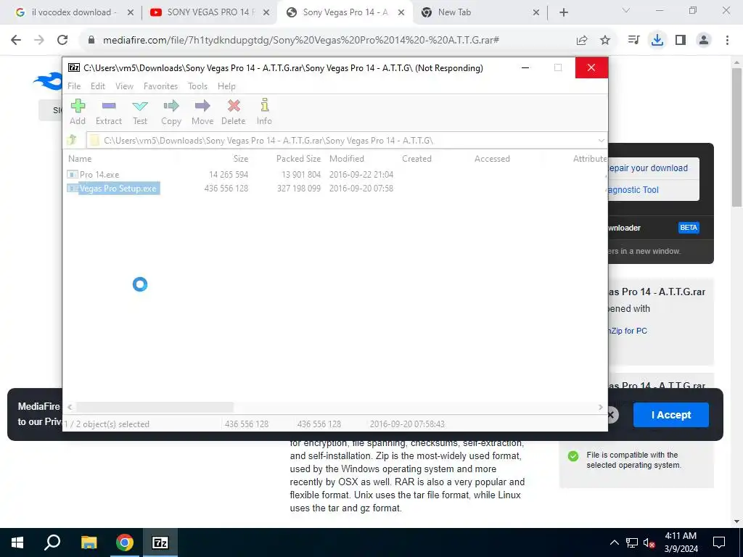743x557 pixels.
Task: Click the right scroll arrow in 7-Zip
Action: tap(600, 407)
